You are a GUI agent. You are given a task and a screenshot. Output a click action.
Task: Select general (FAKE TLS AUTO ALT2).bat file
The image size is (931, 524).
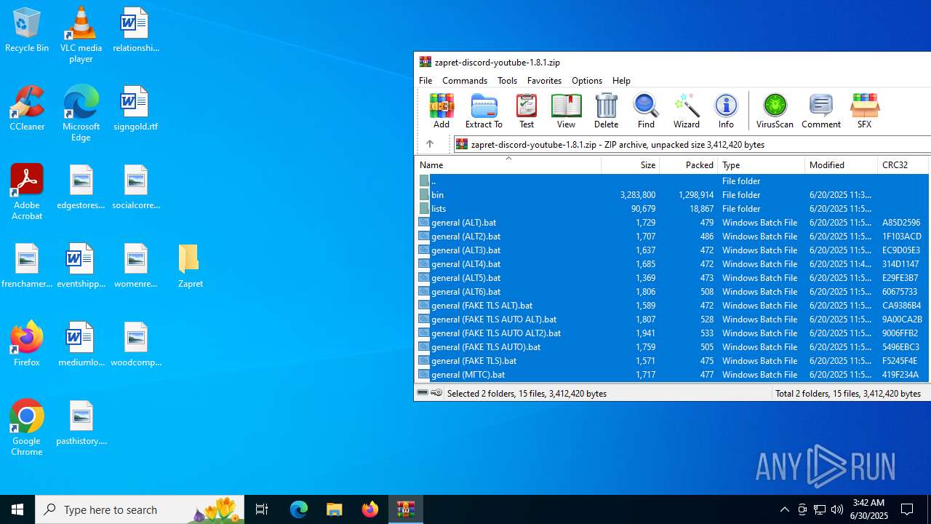[672, 333]
